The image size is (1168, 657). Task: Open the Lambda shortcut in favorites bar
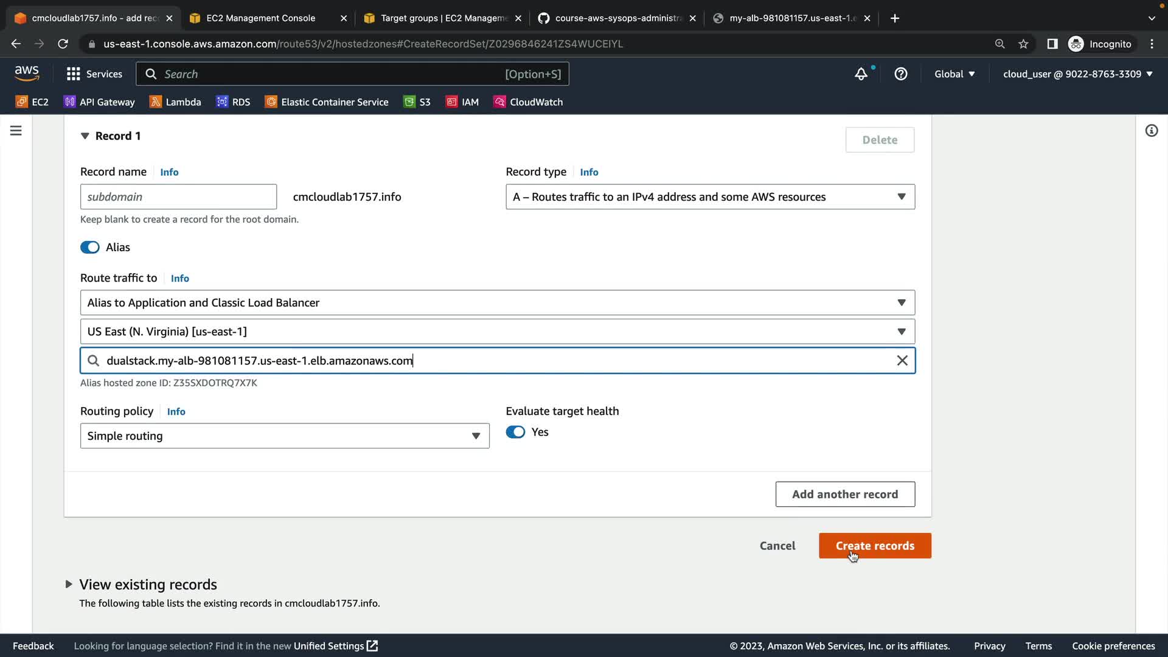click(175, 102)
